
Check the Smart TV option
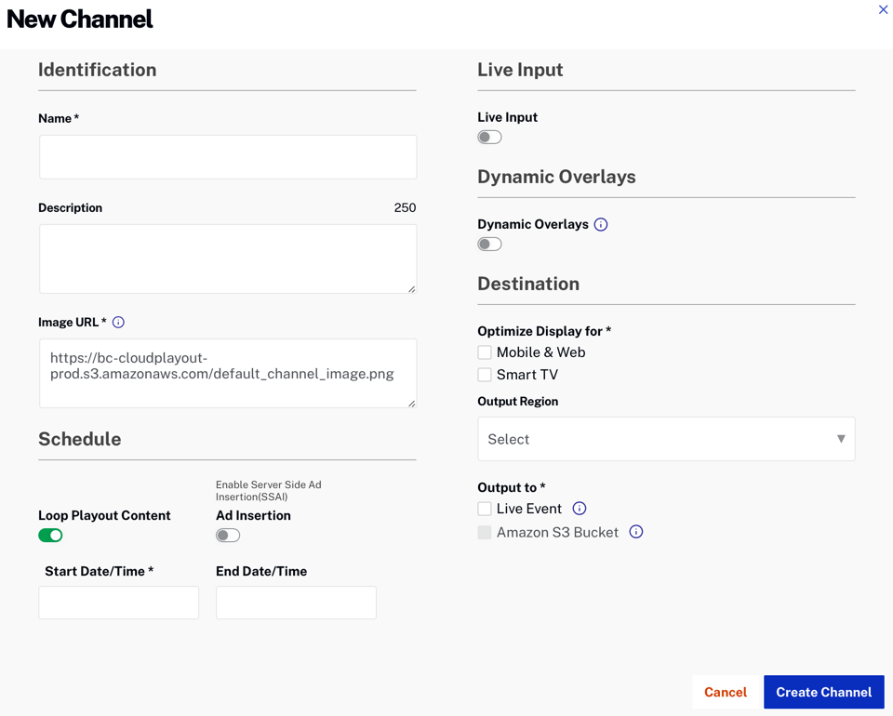tap(485, 375)
